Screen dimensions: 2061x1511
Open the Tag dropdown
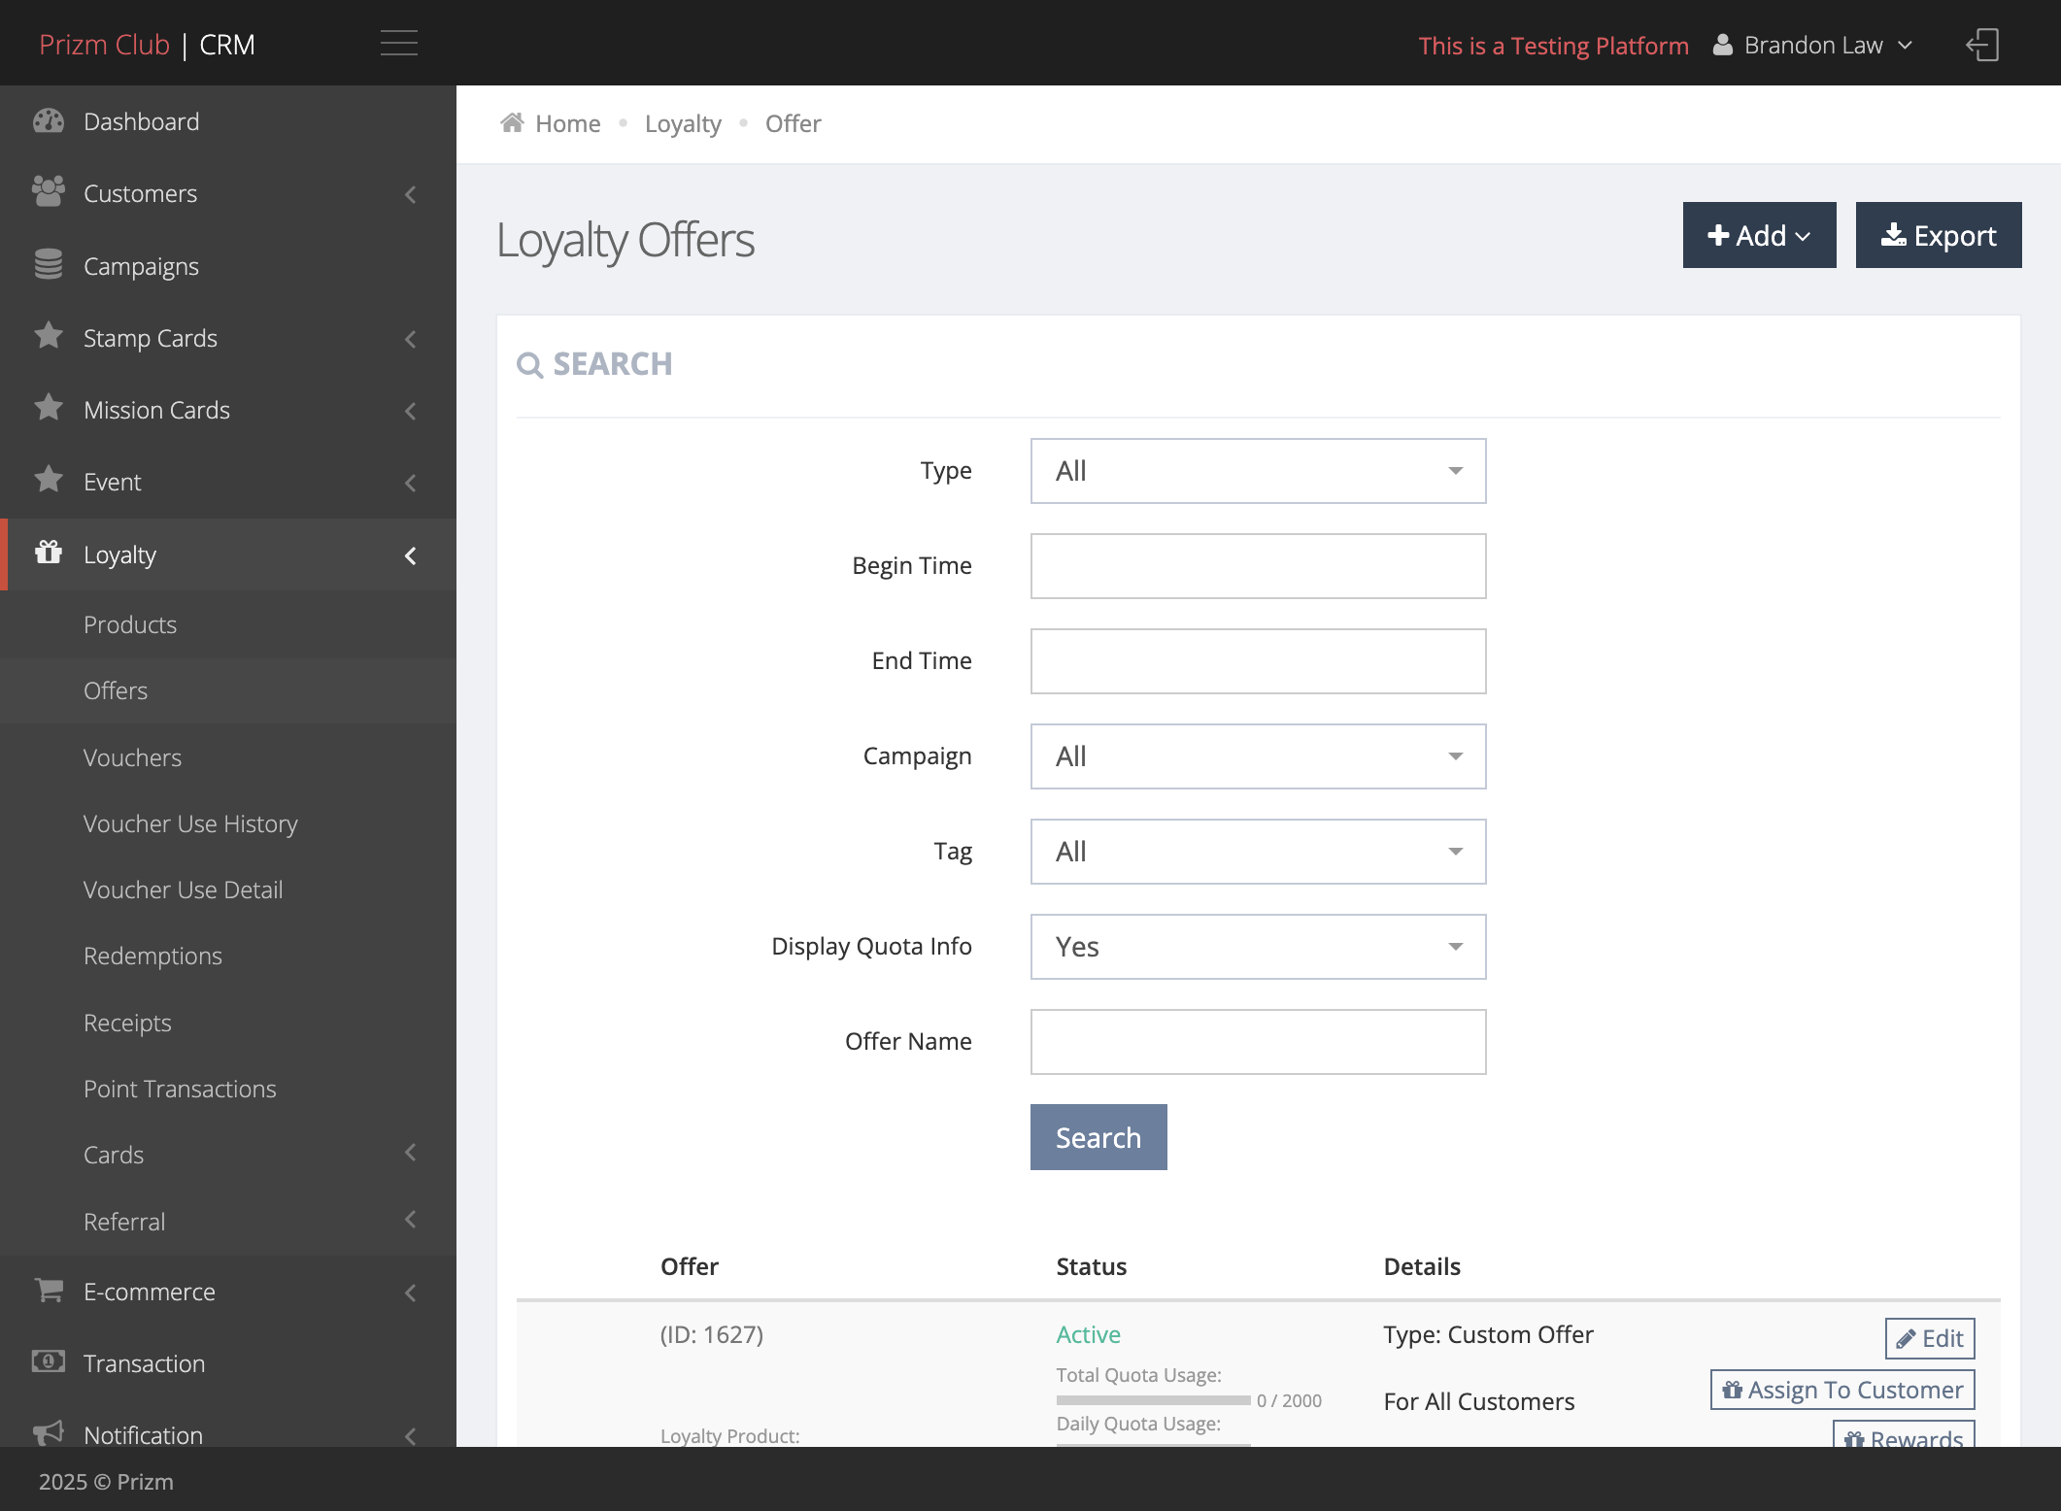[1258, 852]
